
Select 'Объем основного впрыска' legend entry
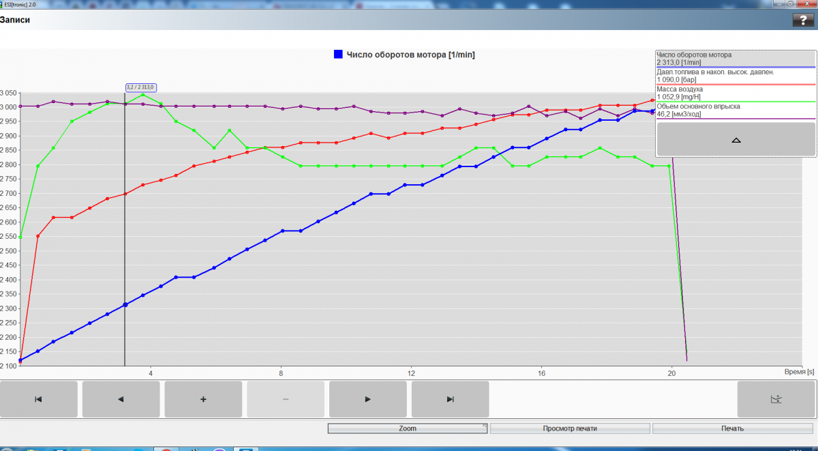click(x=735, y=111)
